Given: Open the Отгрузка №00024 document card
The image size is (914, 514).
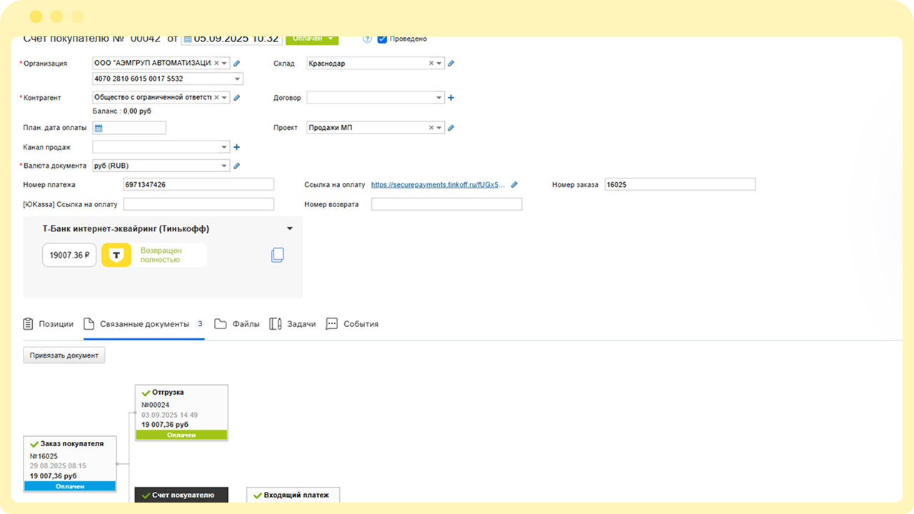Looking at the screenshot, I should 181,413.
